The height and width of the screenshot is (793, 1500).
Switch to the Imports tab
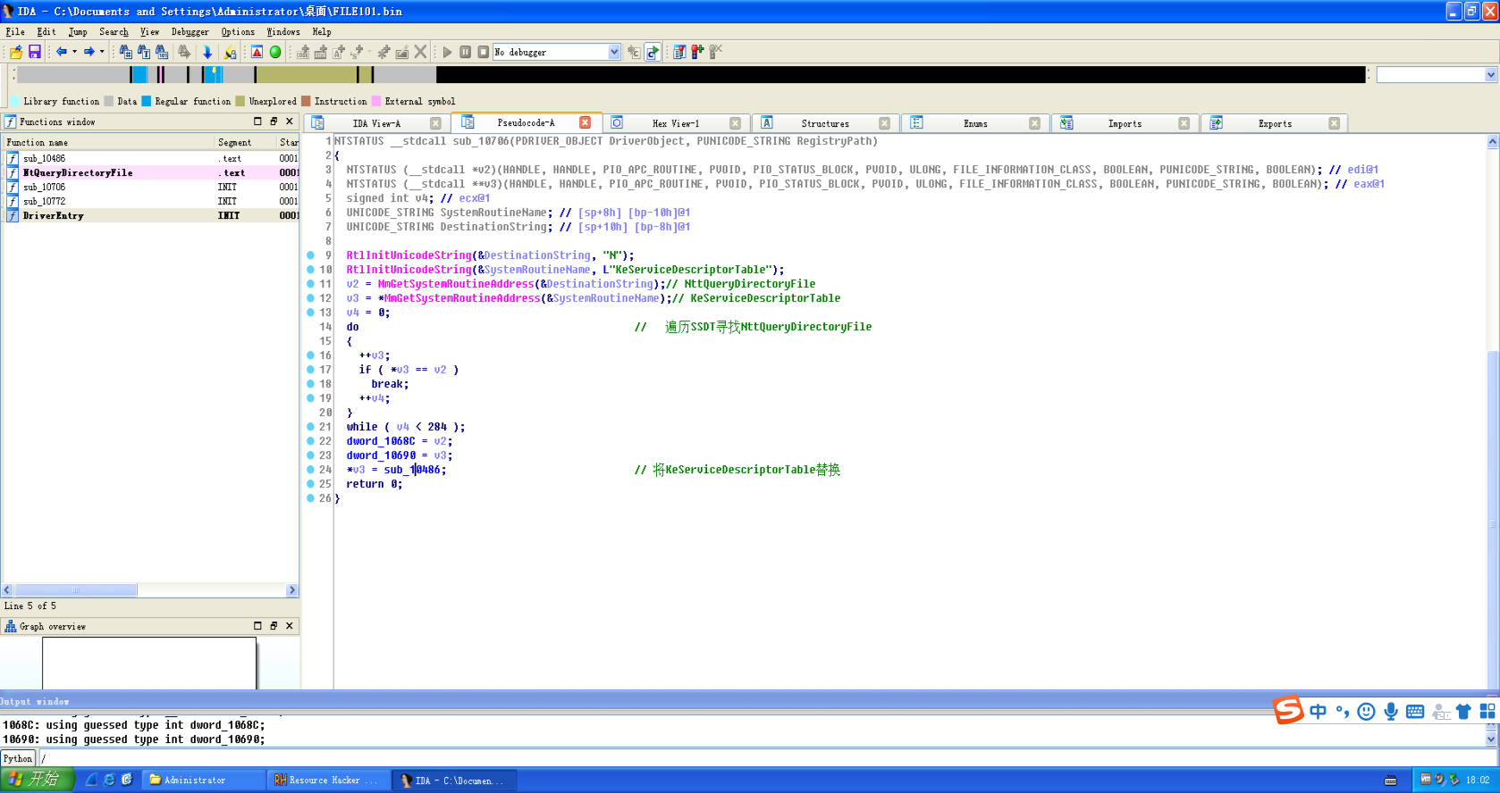point(1125,123)
